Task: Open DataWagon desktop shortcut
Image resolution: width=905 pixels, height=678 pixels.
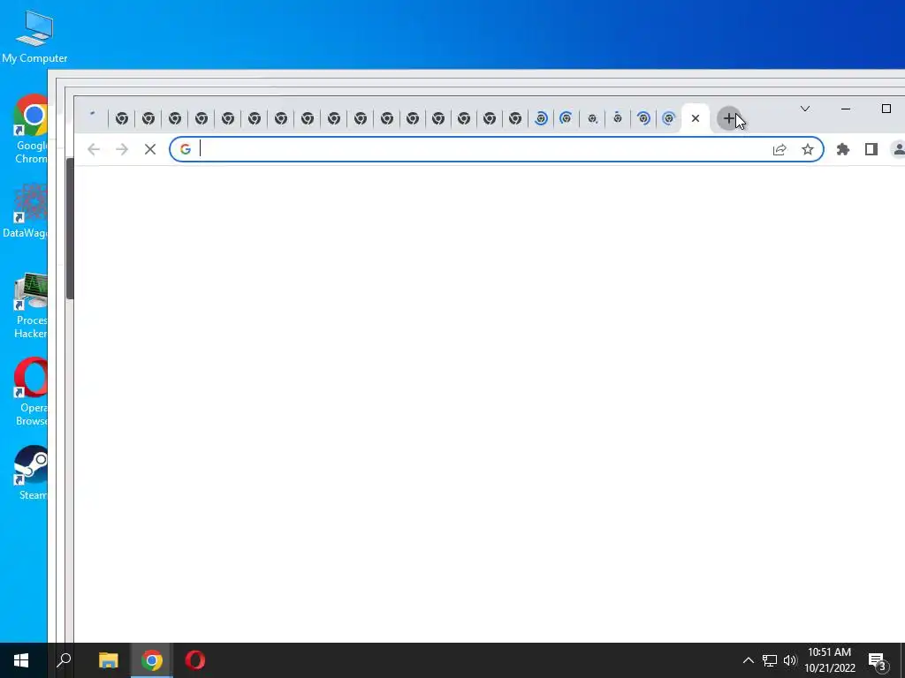Action: pyautogui.click(x=26, y=211)
